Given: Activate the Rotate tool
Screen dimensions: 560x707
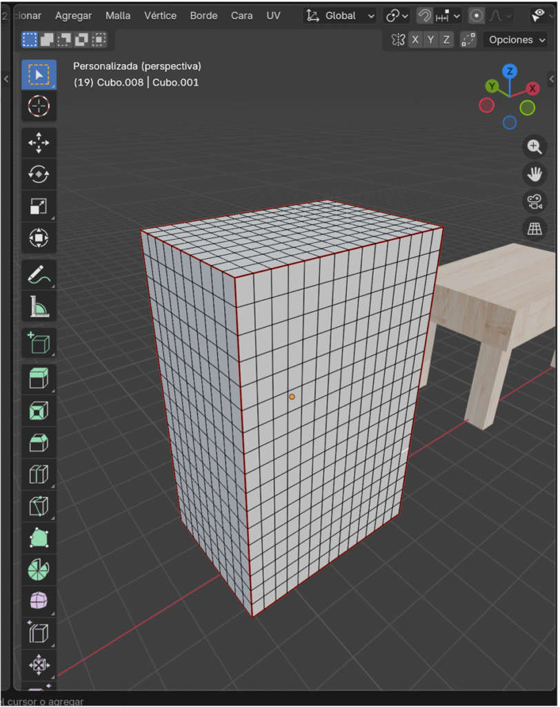Looking at the screenshot, I should 39,175.
